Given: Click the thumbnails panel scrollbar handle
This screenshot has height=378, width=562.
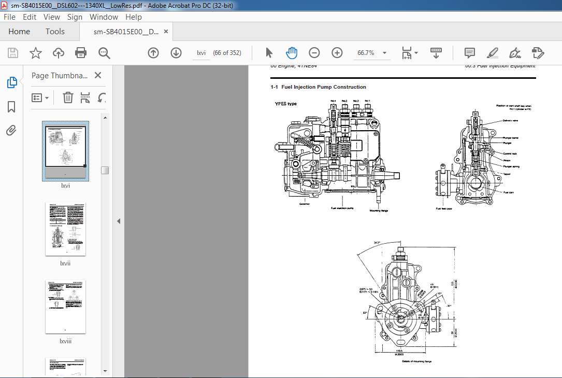Looking at the screenshot, I should tap(105, 171).
